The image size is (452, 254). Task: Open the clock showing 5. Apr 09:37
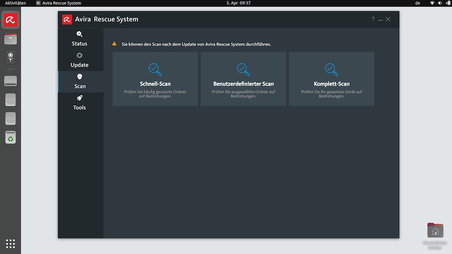239,3
